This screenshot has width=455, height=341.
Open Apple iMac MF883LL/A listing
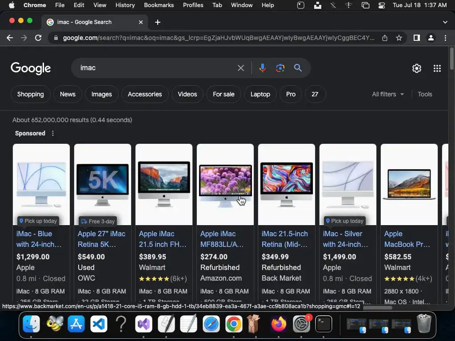[222, 239]
